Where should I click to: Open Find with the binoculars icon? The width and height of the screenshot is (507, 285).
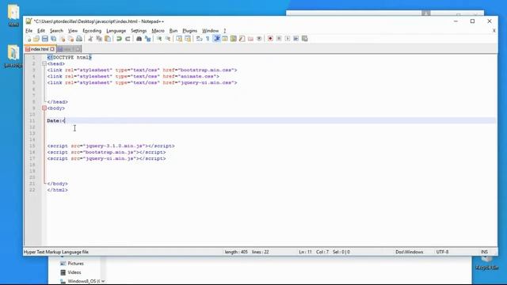139,39
